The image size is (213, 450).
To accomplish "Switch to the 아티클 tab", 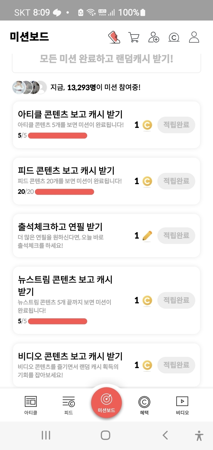I will tap(31, 405).
